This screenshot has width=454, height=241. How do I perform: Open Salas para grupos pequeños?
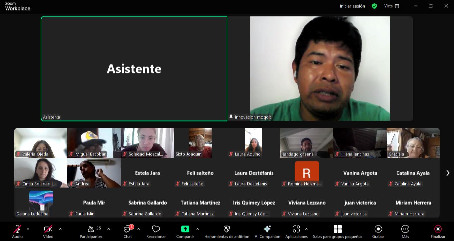tap(337, 231)
